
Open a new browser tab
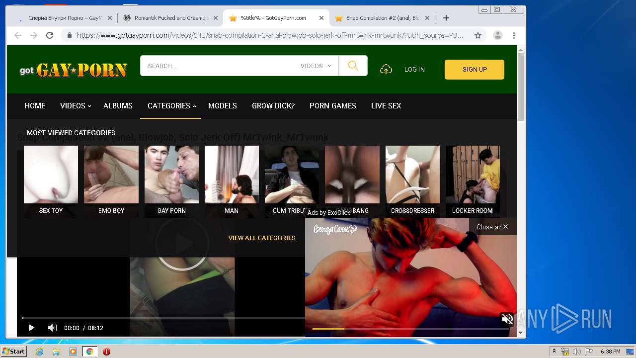446,18
